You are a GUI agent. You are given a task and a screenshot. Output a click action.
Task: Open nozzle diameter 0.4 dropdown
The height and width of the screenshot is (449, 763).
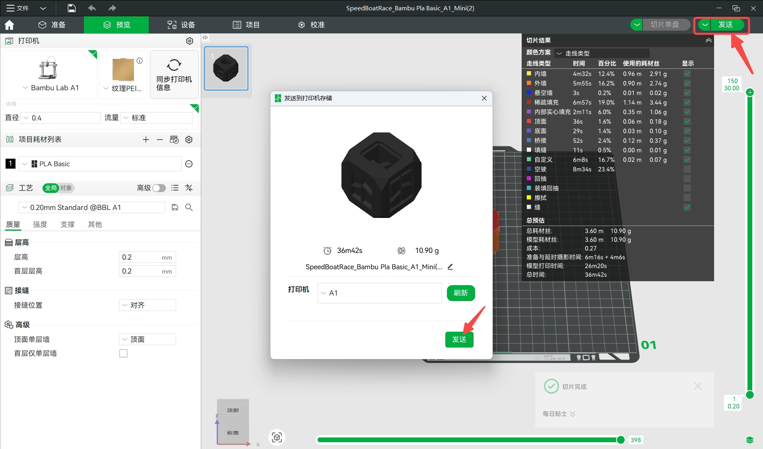click(60, 118)
